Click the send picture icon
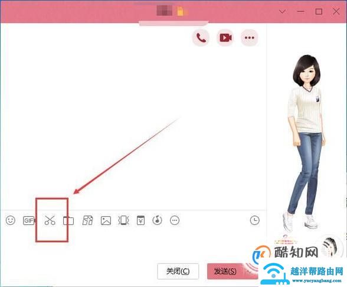 point(106,221)
